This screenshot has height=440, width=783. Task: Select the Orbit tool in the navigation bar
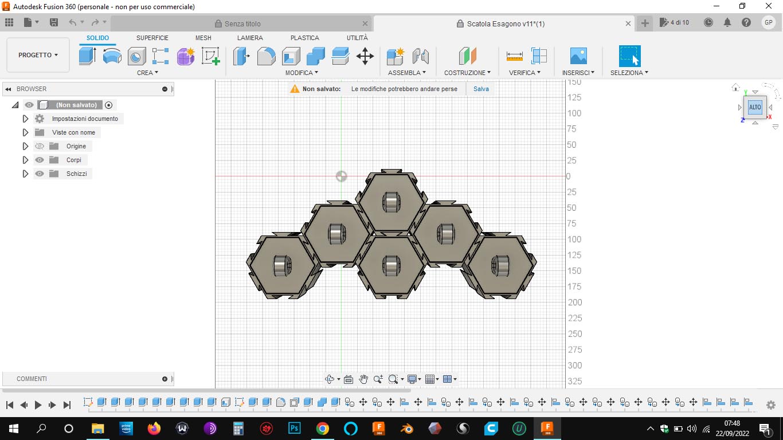tap(331, 379)
